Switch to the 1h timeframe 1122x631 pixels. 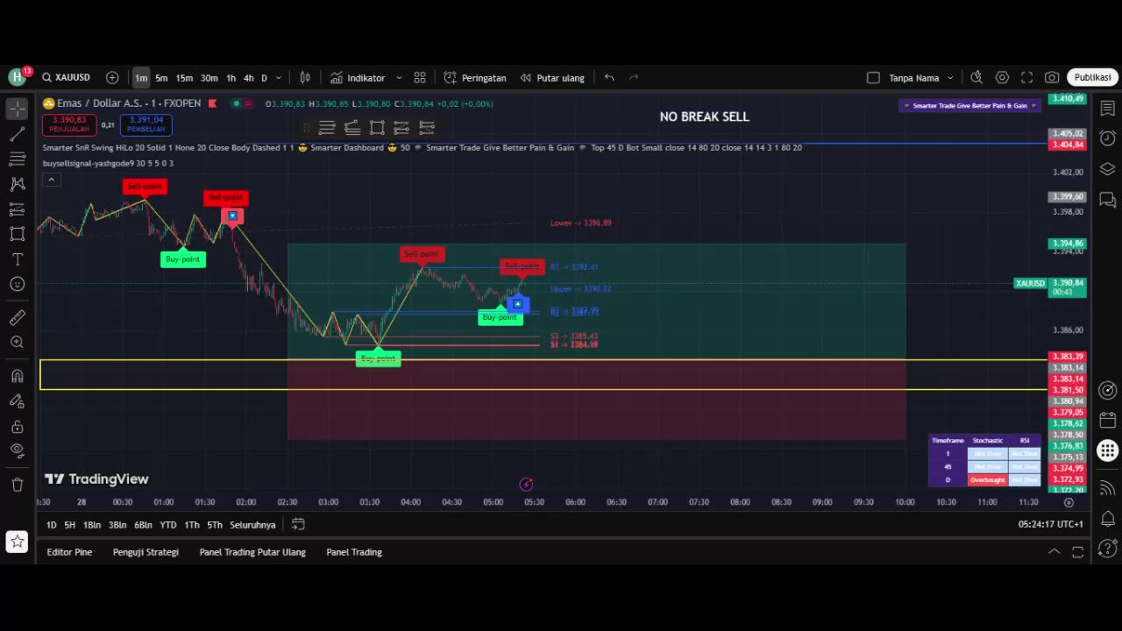coord(231,78)
